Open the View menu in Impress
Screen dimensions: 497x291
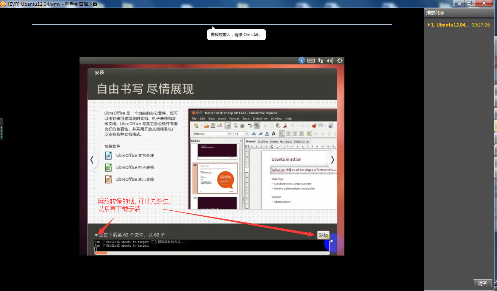pyautogui.click(x=211, y=119)
